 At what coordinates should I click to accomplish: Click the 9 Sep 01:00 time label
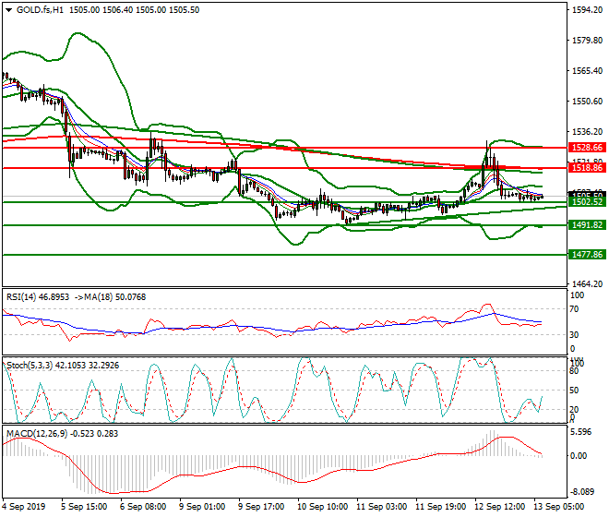(x=202, y=507)
